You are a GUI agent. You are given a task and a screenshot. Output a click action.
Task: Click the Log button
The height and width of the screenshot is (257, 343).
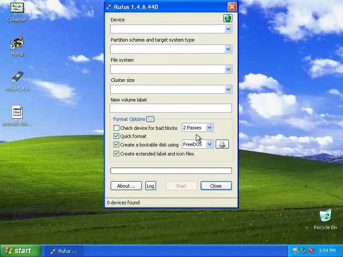150,186
